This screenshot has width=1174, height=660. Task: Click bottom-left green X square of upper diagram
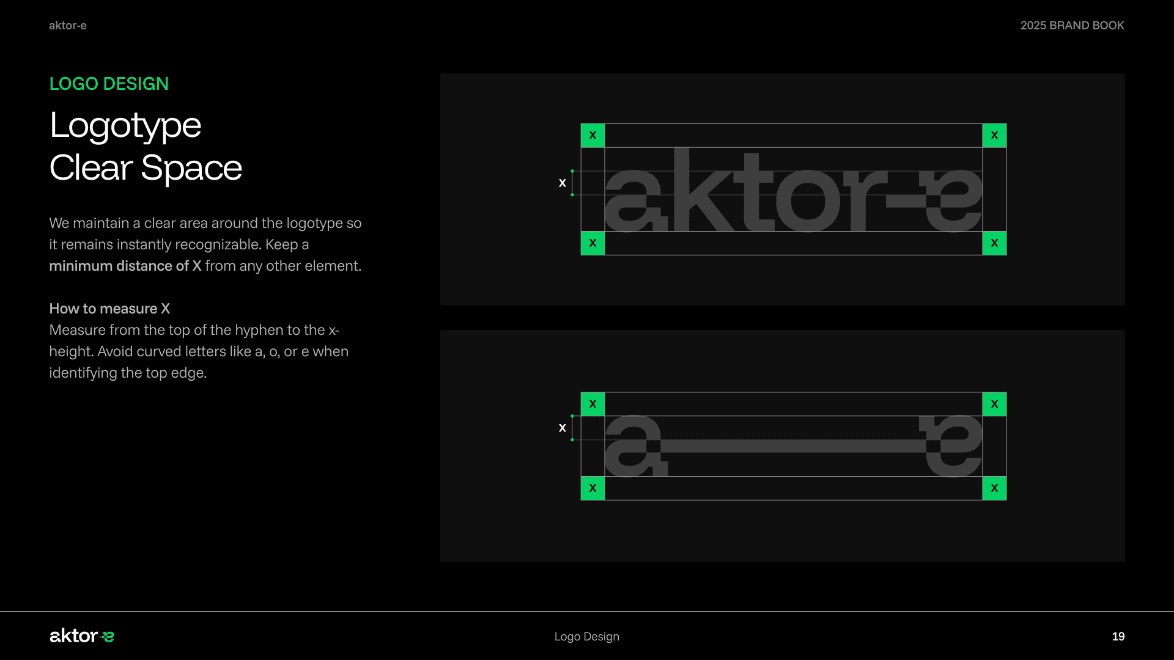point(593,243)
